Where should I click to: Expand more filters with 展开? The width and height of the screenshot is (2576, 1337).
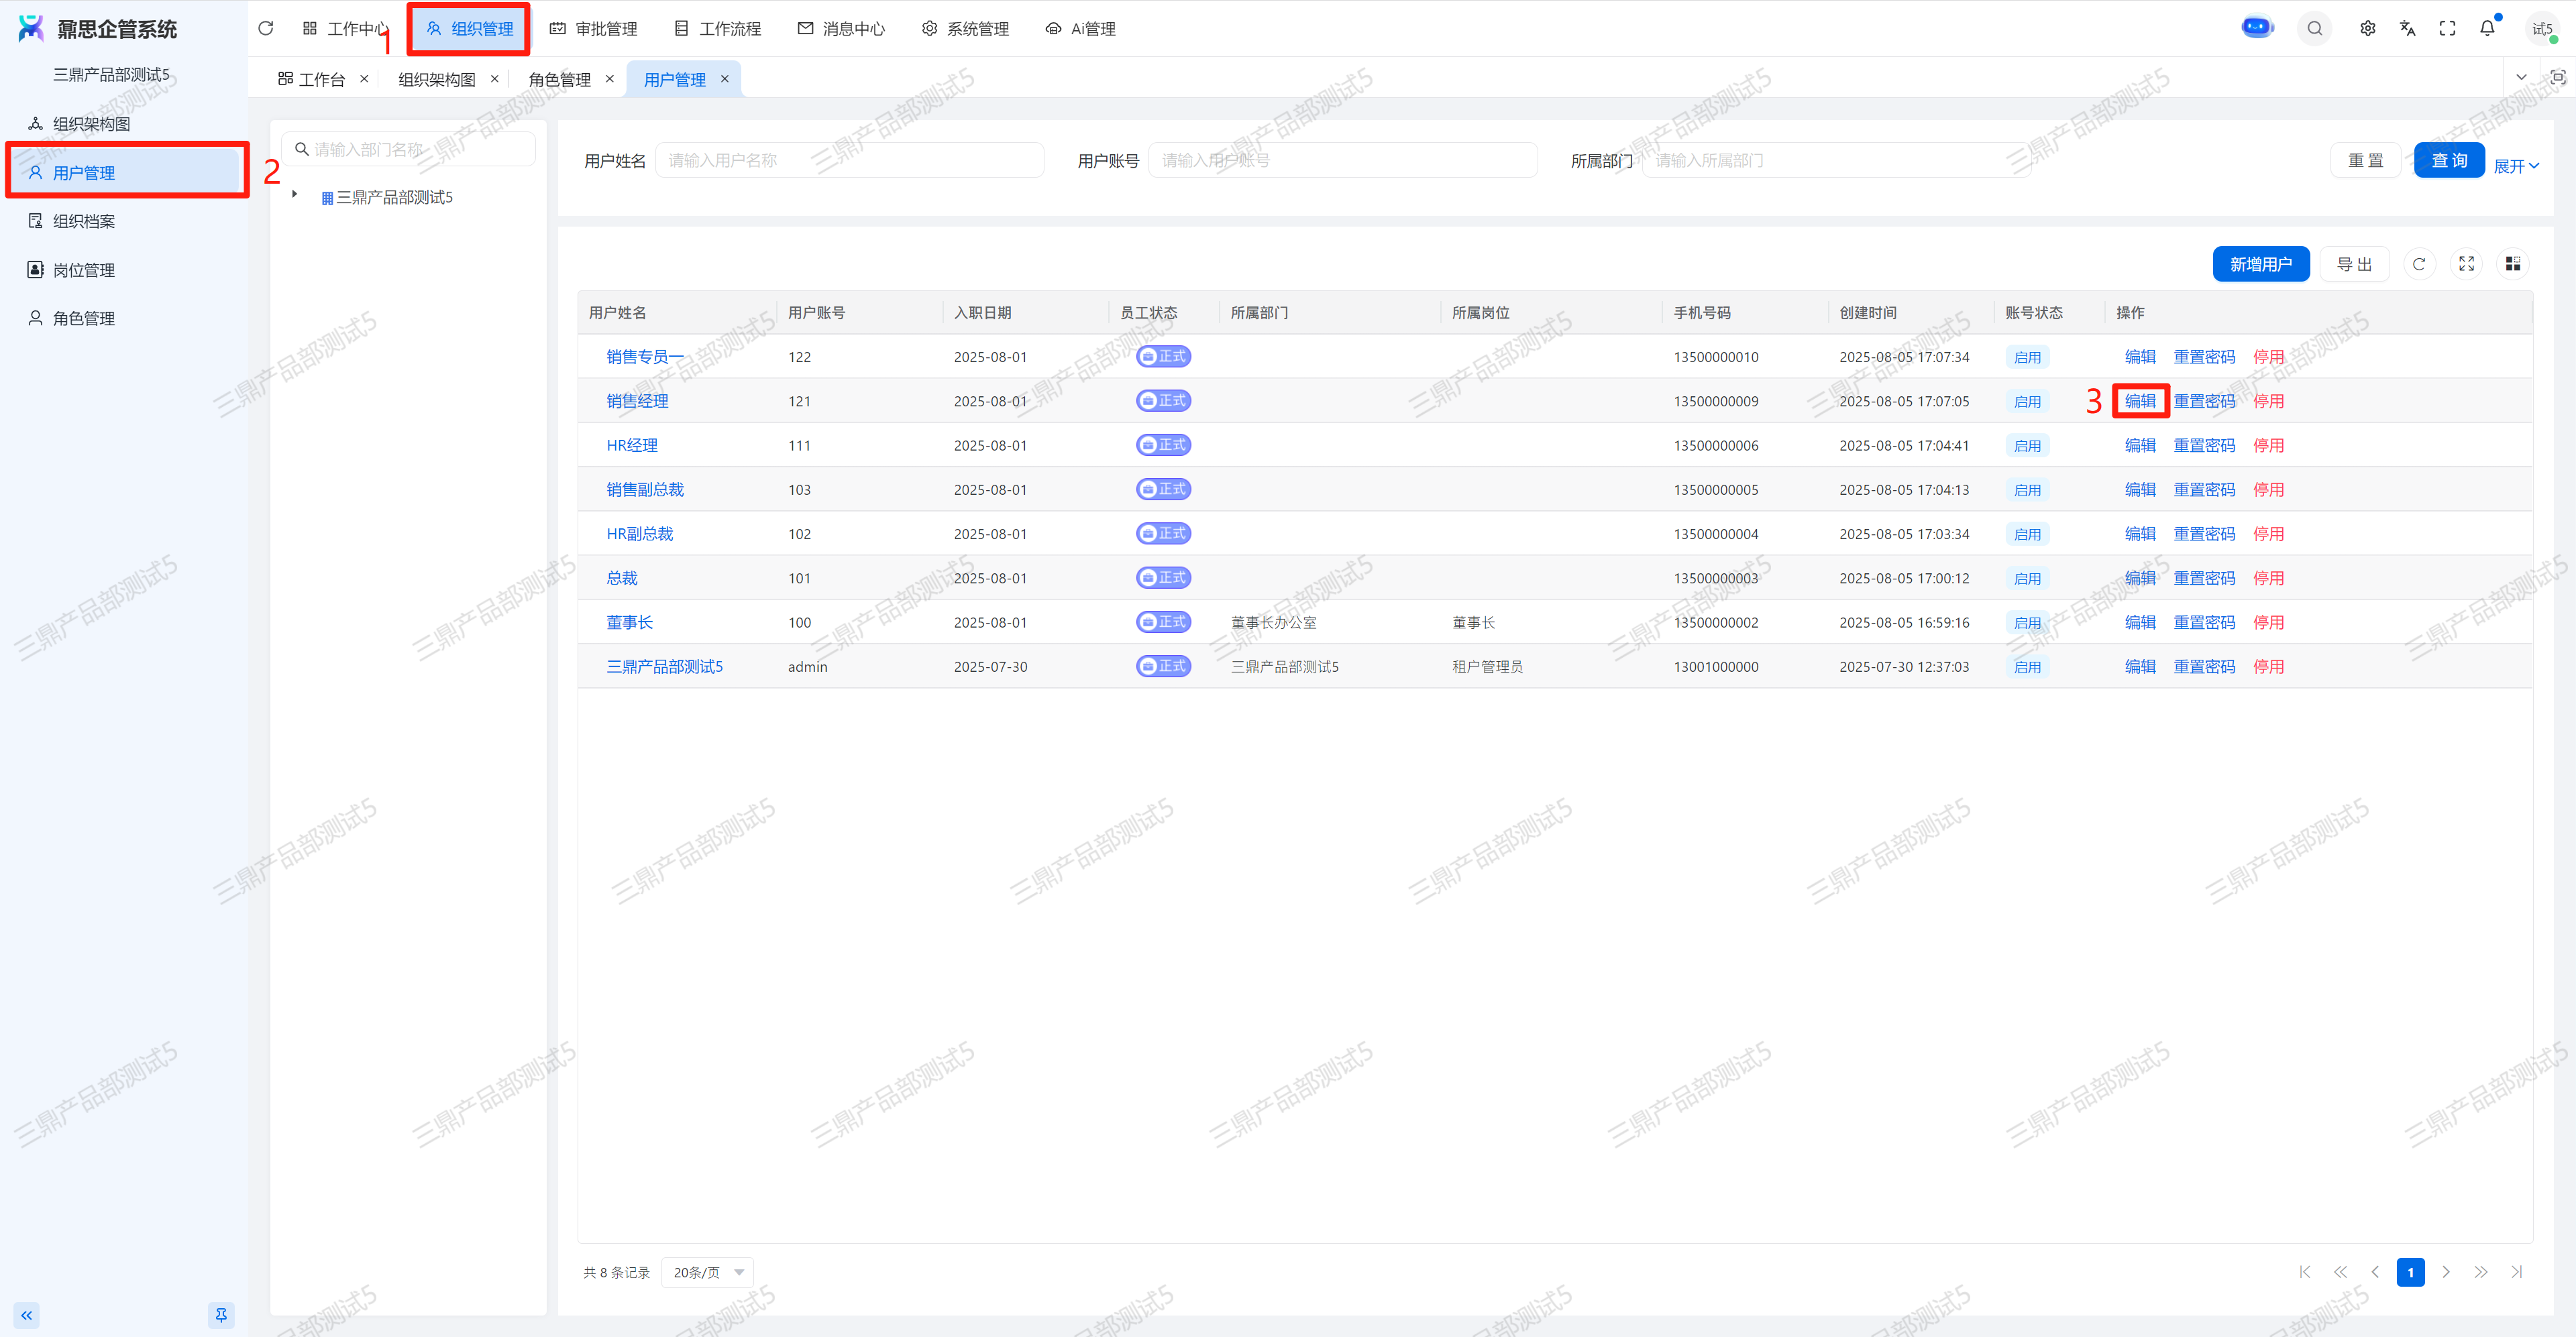coord(2515,166)
